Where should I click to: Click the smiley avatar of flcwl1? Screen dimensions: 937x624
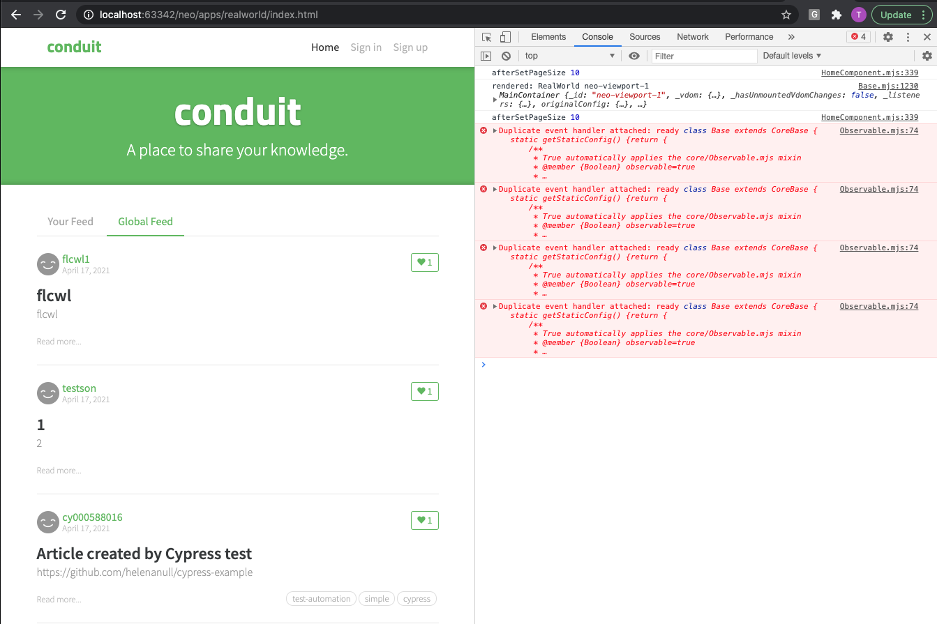(47, 264)
